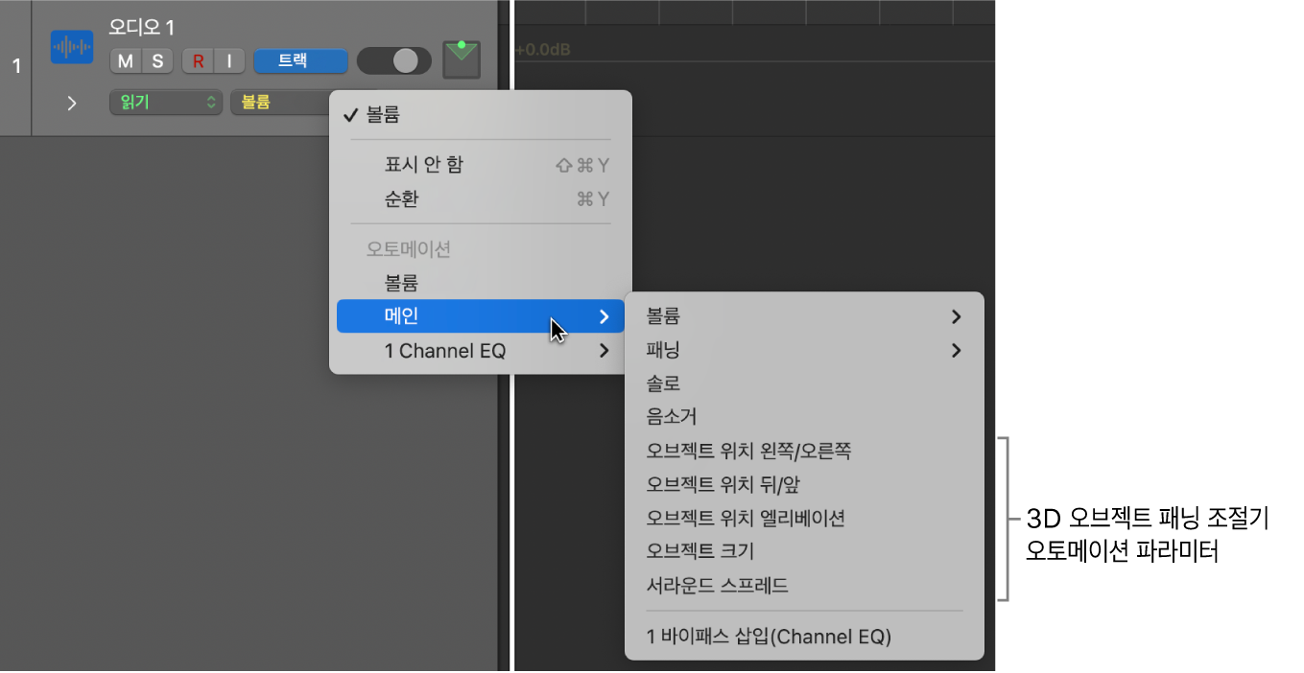The image size is (1304, 673).
Task: Open the 읽기 automation mode dropdown
Action: [166, 102]
